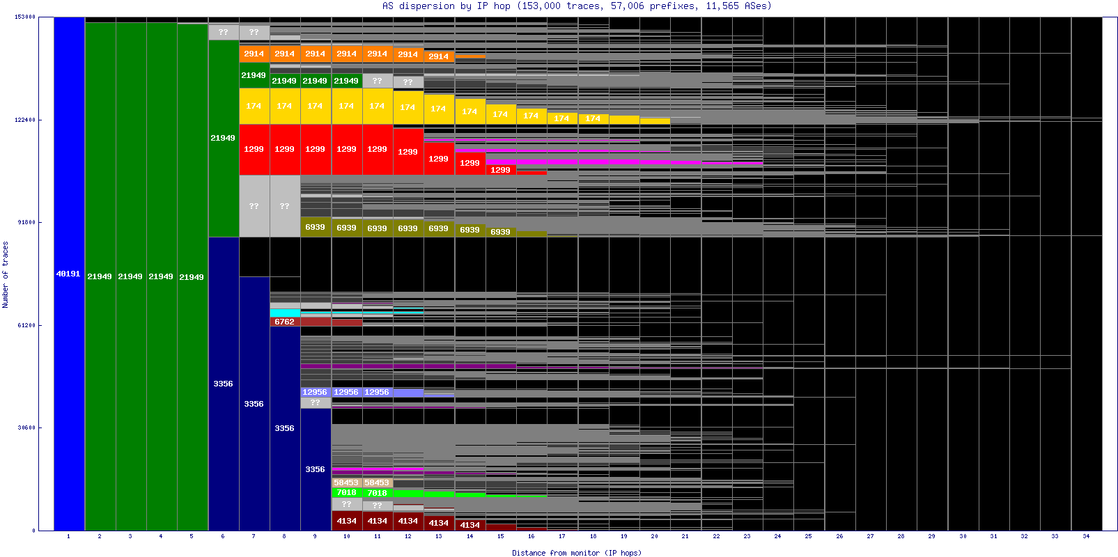The image size is (1118, 557).
Task: Select the yellow 174 block at hop 16
Action: pyautogui.click(x=531, y=116)
